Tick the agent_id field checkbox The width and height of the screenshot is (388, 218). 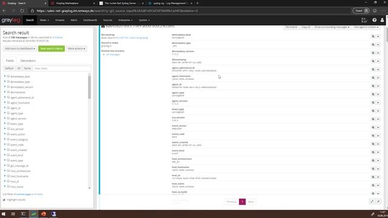click(8, 108)
